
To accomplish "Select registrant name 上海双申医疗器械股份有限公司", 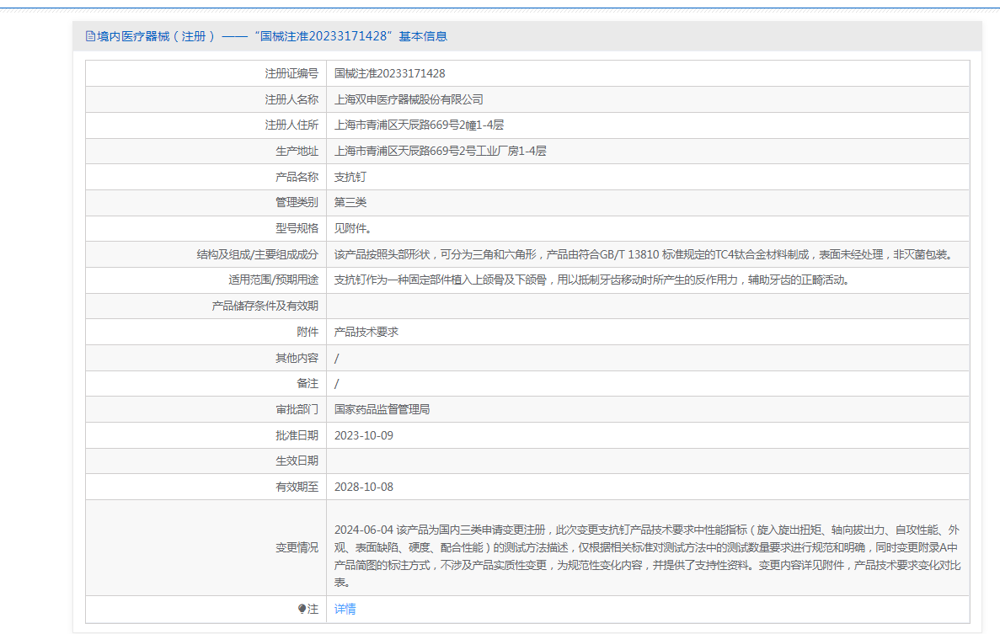I will pyautogui.click(x=409, y=99).
